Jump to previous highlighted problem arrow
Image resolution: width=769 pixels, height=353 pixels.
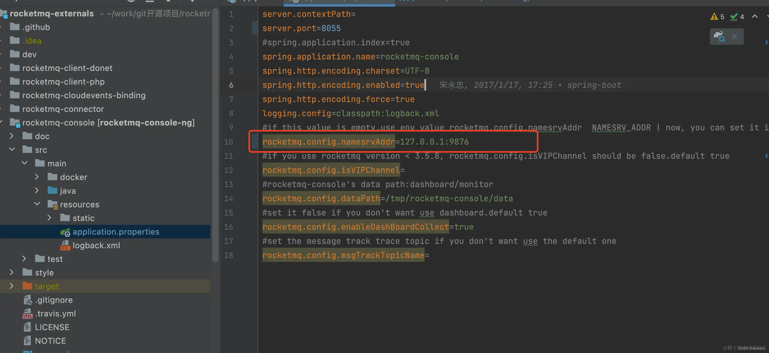click(x=754, y=16)
